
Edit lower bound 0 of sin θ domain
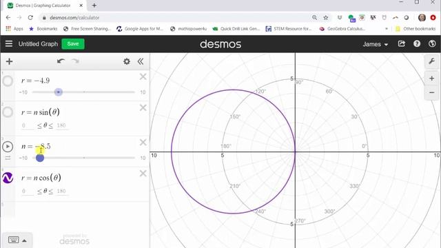point(28,125)
